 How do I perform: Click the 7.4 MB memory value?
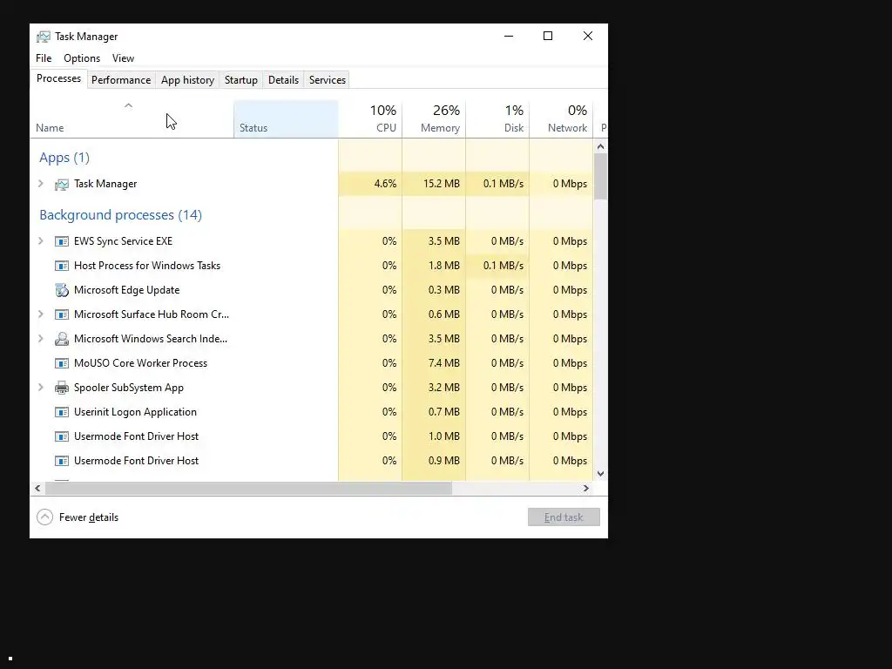tap(443, 363)
